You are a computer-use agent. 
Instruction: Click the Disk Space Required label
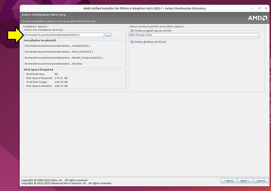tap(38, 70)
